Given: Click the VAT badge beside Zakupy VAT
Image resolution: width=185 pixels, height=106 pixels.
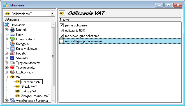Looking at the screenshot, I should coord(17,91).
